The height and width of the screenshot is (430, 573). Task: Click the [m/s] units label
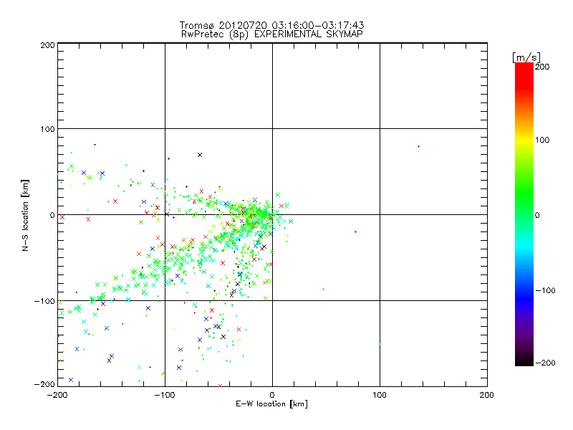525,57
